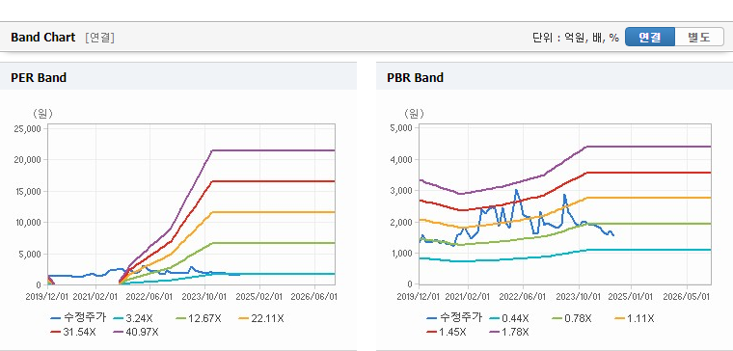Click the 10,000 y-axis label in PER chart
This screenshot has width=733, height=351.
coord(28,222)
